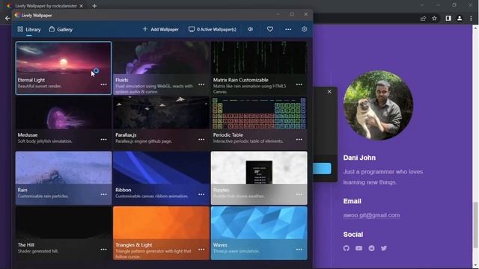
Task: Click the heart icon in the toolbar
Action: coord(270,29)
